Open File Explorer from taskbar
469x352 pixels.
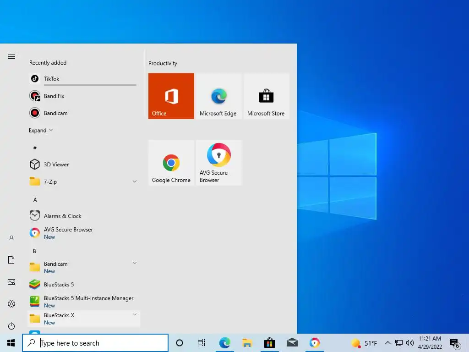(x=247, y=343)
